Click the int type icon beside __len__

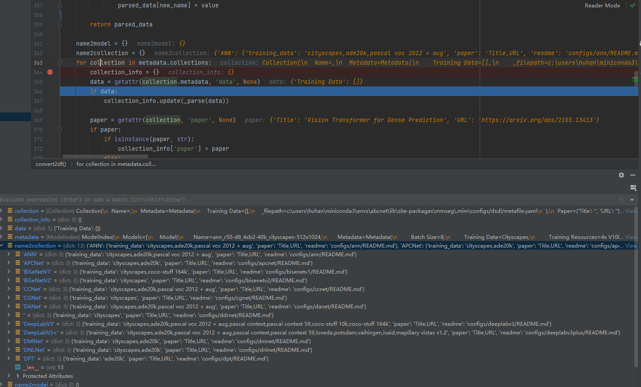pyautogui.click(x=18, y=367)
